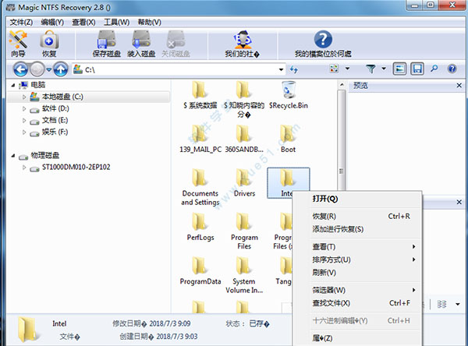Toggle the preview pane button
The height and width of the screenshot is (346, 468).
(399, 69)
